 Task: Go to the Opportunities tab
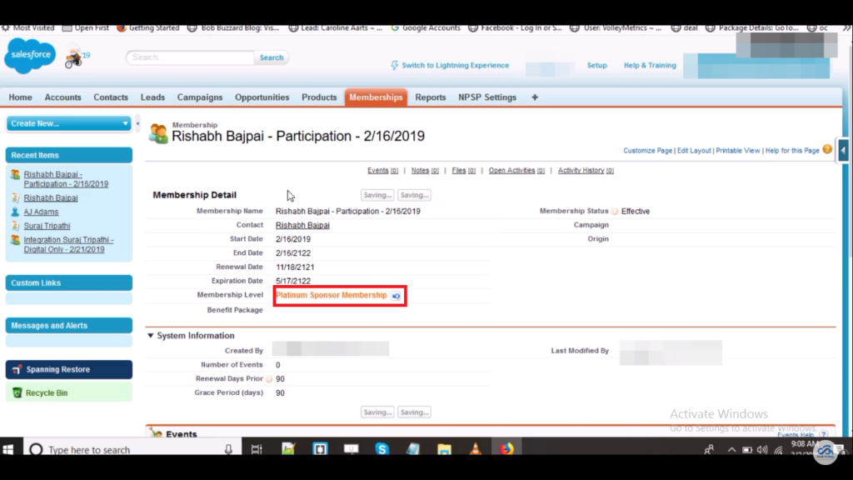262,97
